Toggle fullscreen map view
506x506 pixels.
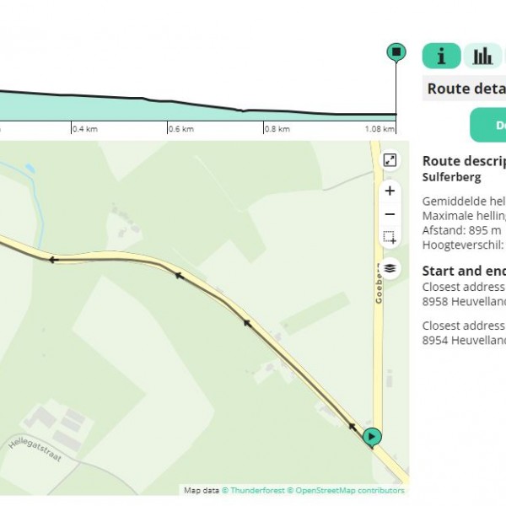pos(390,160)
